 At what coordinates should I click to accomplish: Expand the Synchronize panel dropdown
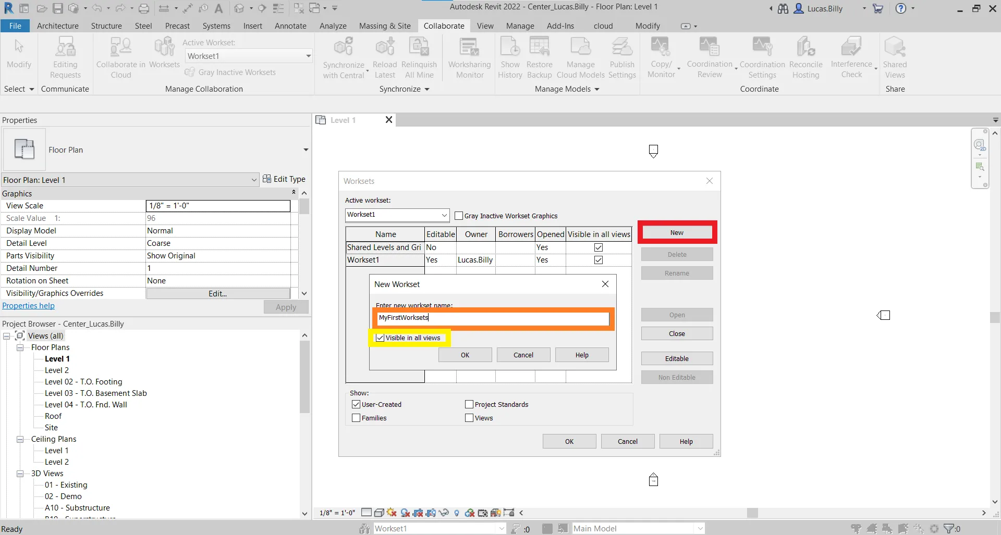(x=427, y=89)
